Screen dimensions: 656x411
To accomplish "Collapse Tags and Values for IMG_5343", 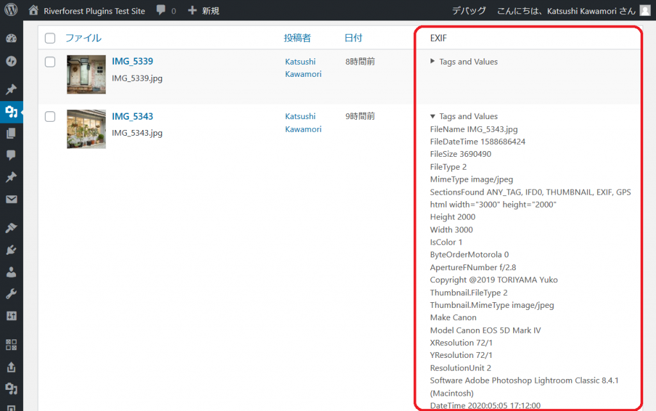I will pos(464,117).
